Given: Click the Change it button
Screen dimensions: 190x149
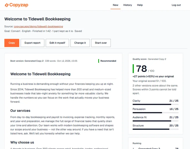Looking at the screenshot, I should [x=80, y=43].
